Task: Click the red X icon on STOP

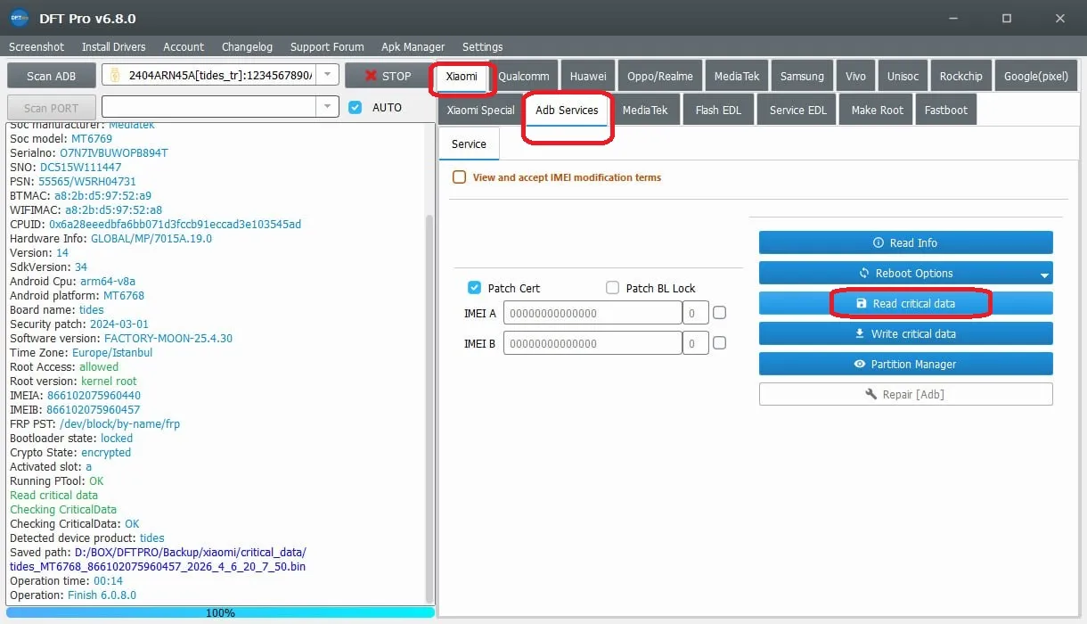Action: click(x=372, y=76)
